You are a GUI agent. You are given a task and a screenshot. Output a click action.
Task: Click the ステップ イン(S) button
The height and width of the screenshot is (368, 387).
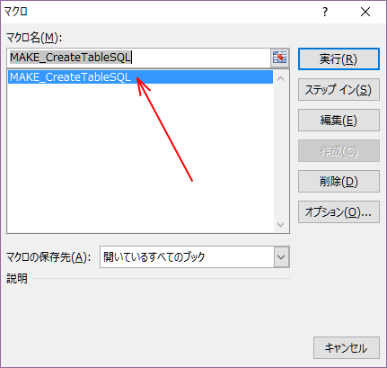click(339, 90)
